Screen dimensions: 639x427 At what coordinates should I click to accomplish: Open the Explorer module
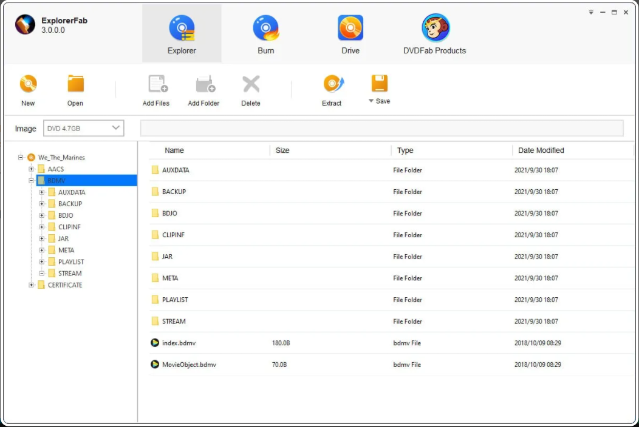click(x=182, y=34)
